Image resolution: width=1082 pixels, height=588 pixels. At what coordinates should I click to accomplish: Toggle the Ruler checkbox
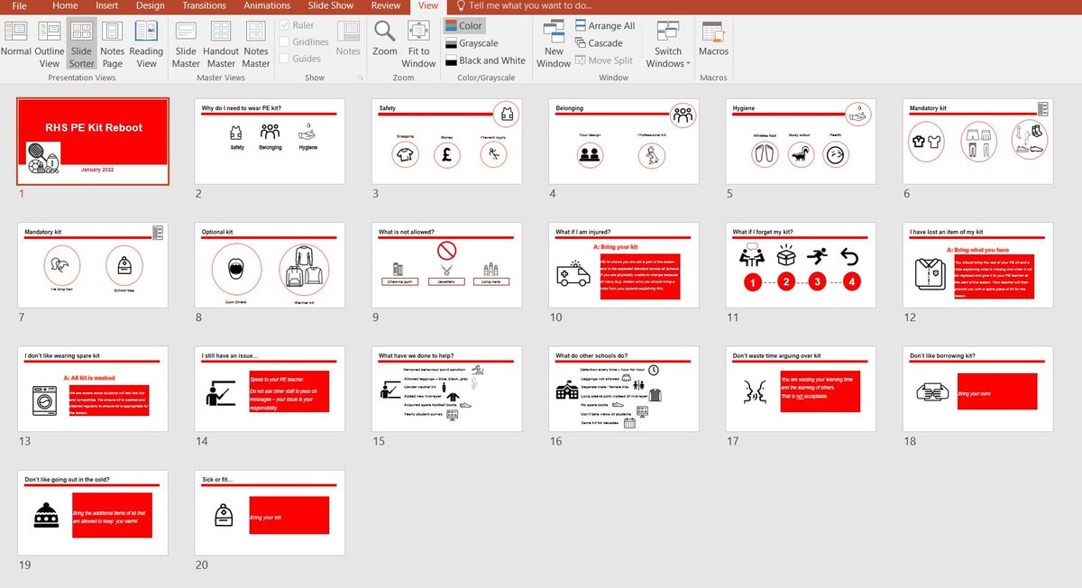tap(298, 26)
